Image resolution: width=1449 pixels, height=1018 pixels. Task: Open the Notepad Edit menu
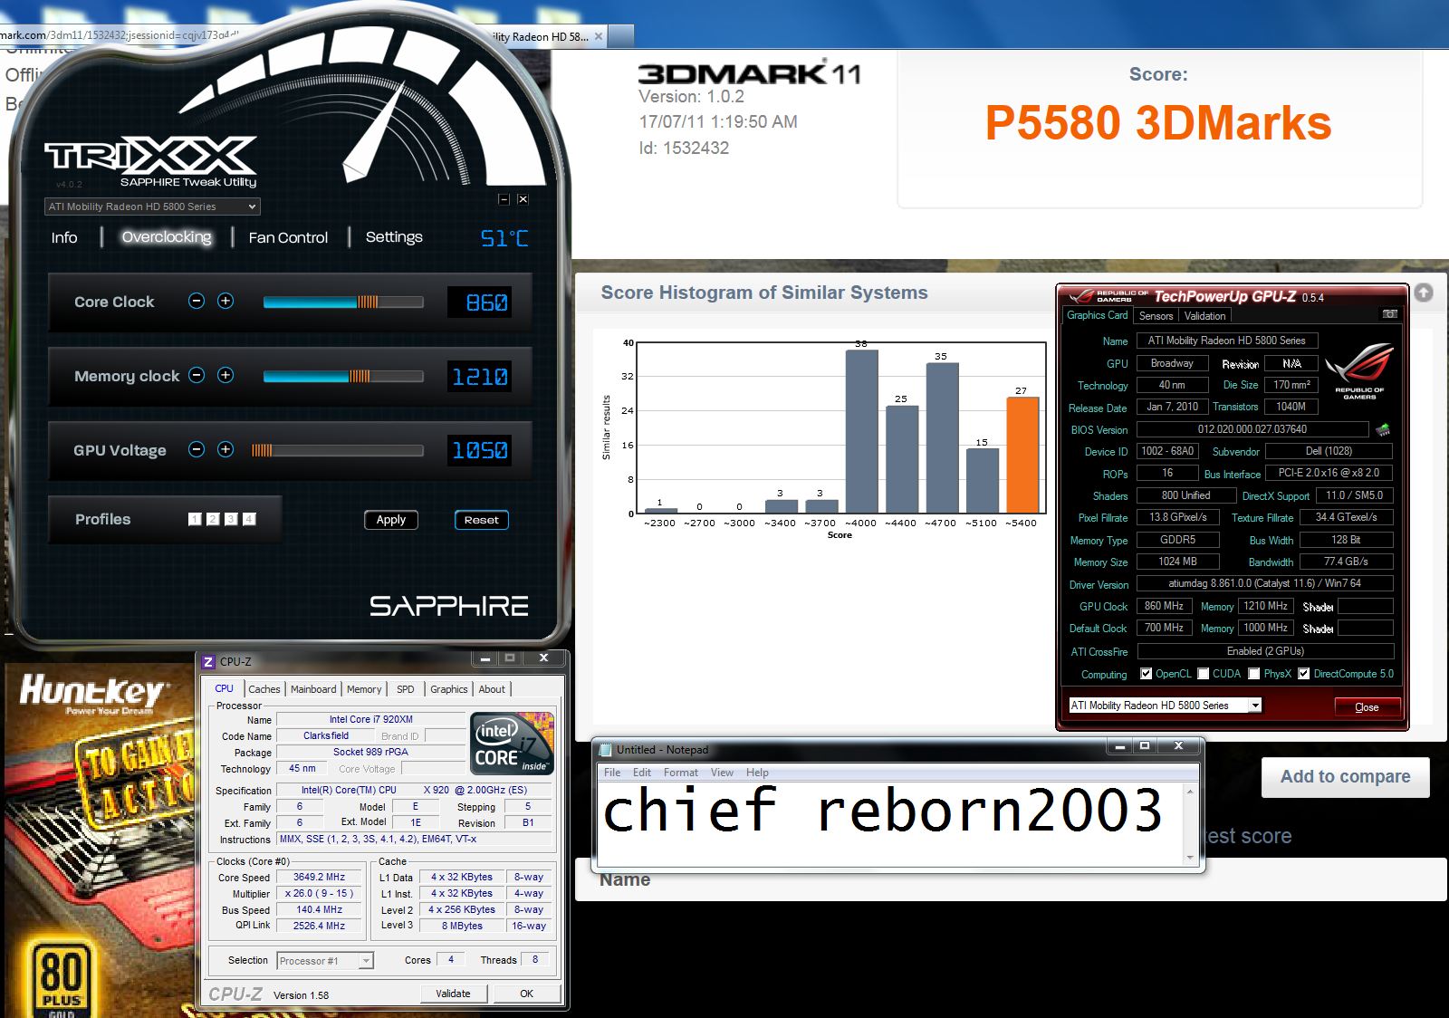(642, 773)
